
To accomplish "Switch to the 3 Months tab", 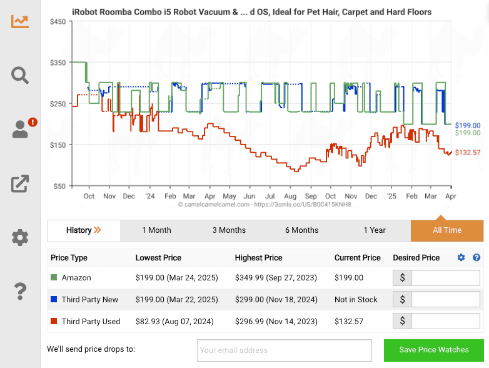I will point(229,230).
